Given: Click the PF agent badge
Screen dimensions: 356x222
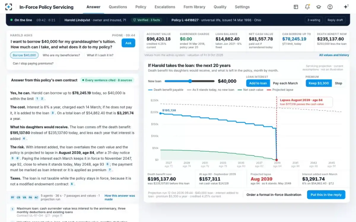Looking at the screenshot, I should coord(12,197).
